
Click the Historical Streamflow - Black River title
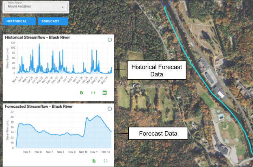coord(37,37)
